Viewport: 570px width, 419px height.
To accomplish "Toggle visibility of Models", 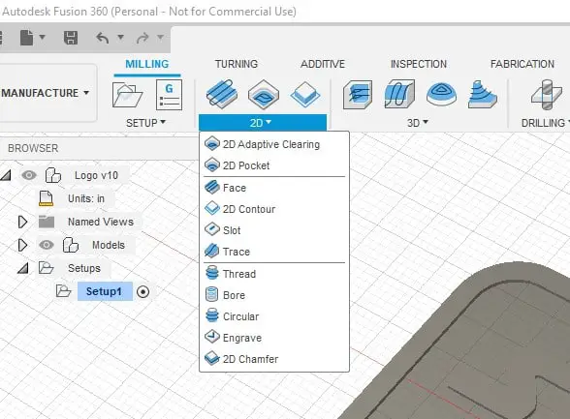I will click(47, 245).
